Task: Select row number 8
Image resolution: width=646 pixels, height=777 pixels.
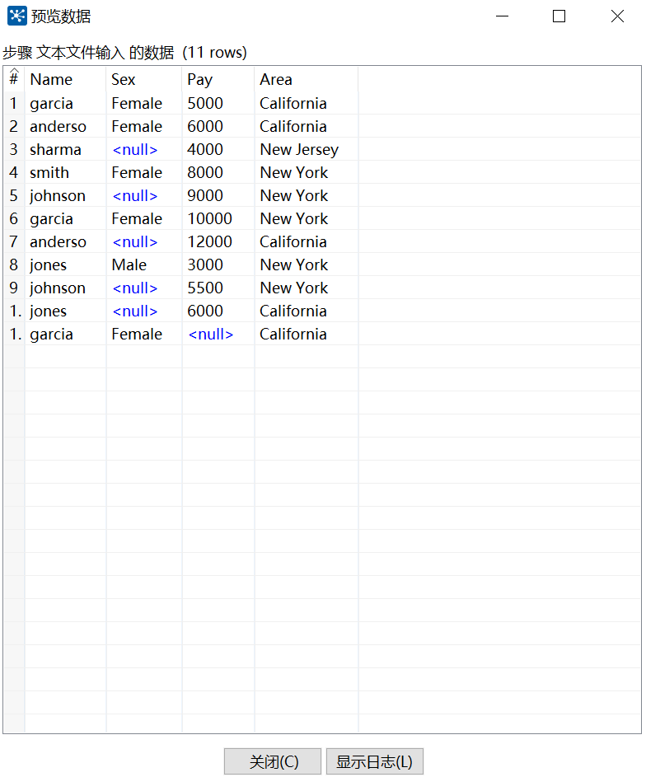Action: click(14, 264)
